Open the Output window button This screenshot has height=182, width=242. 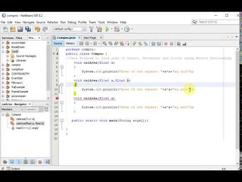14,168
